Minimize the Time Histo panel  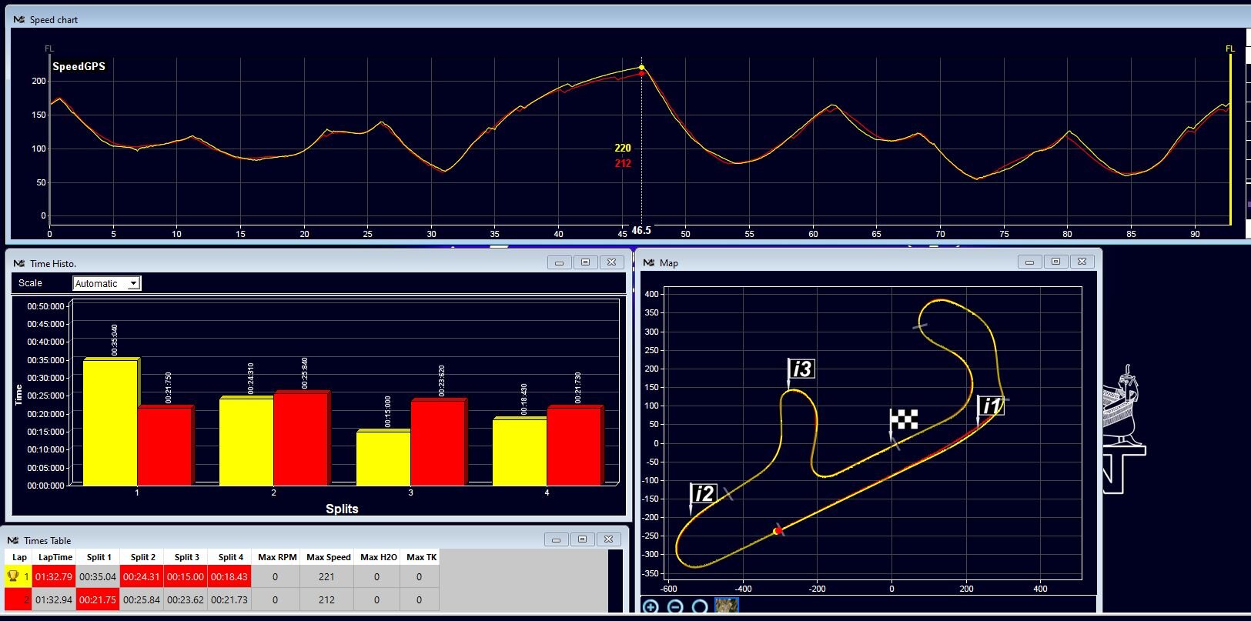560,262
